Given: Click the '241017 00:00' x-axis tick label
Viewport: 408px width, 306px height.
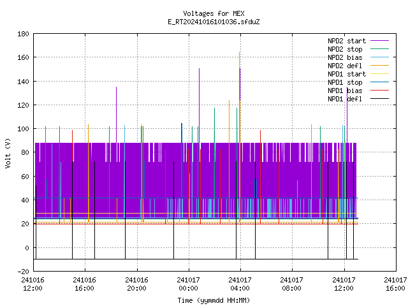Looking at the screenshot, I should point(189,284).
